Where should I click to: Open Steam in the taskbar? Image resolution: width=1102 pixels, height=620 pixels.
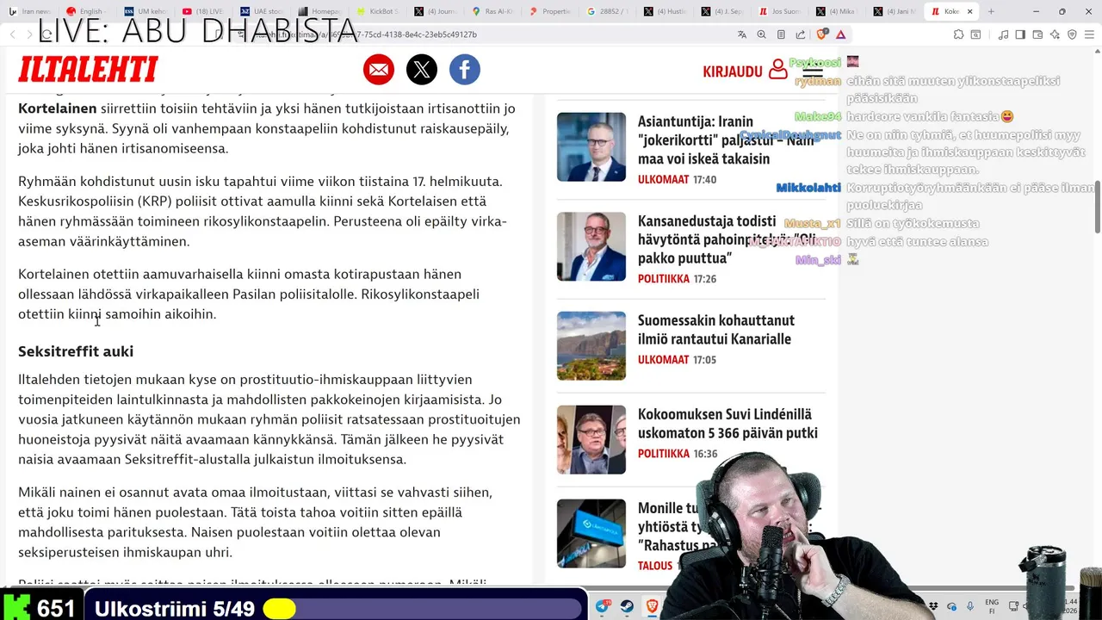coord(627,606)
